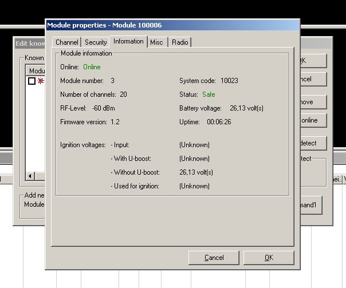
Task: Click the System code value 10023
Action: click(229, 81)
